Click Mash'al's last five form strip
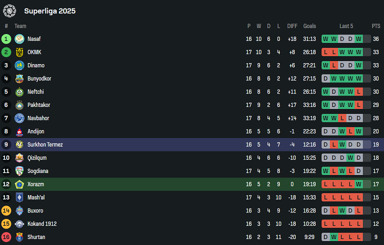 coord(342,198)
